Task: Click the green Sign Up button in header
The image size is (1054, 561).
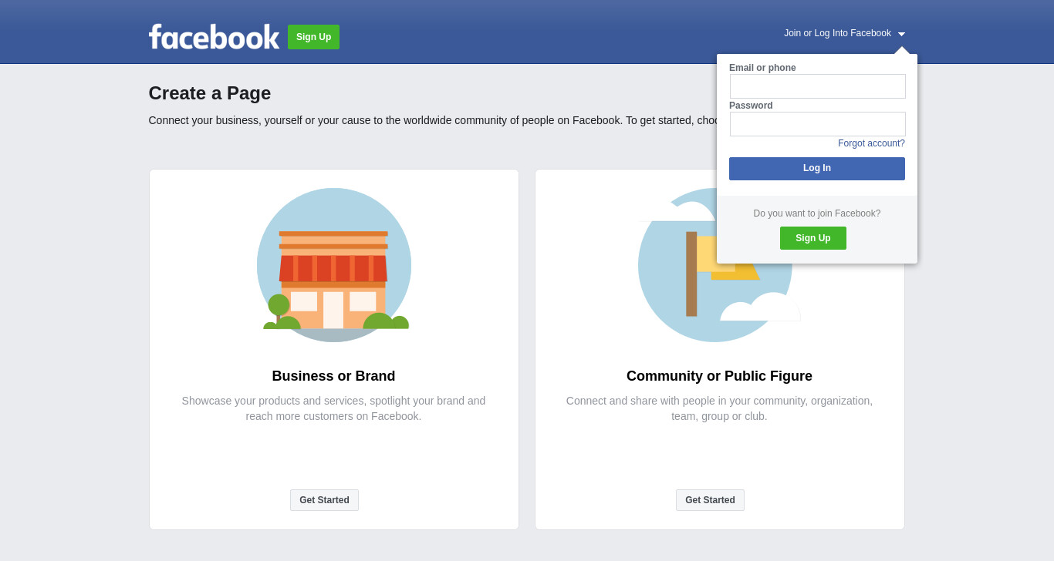Action: tap(313, 37)
